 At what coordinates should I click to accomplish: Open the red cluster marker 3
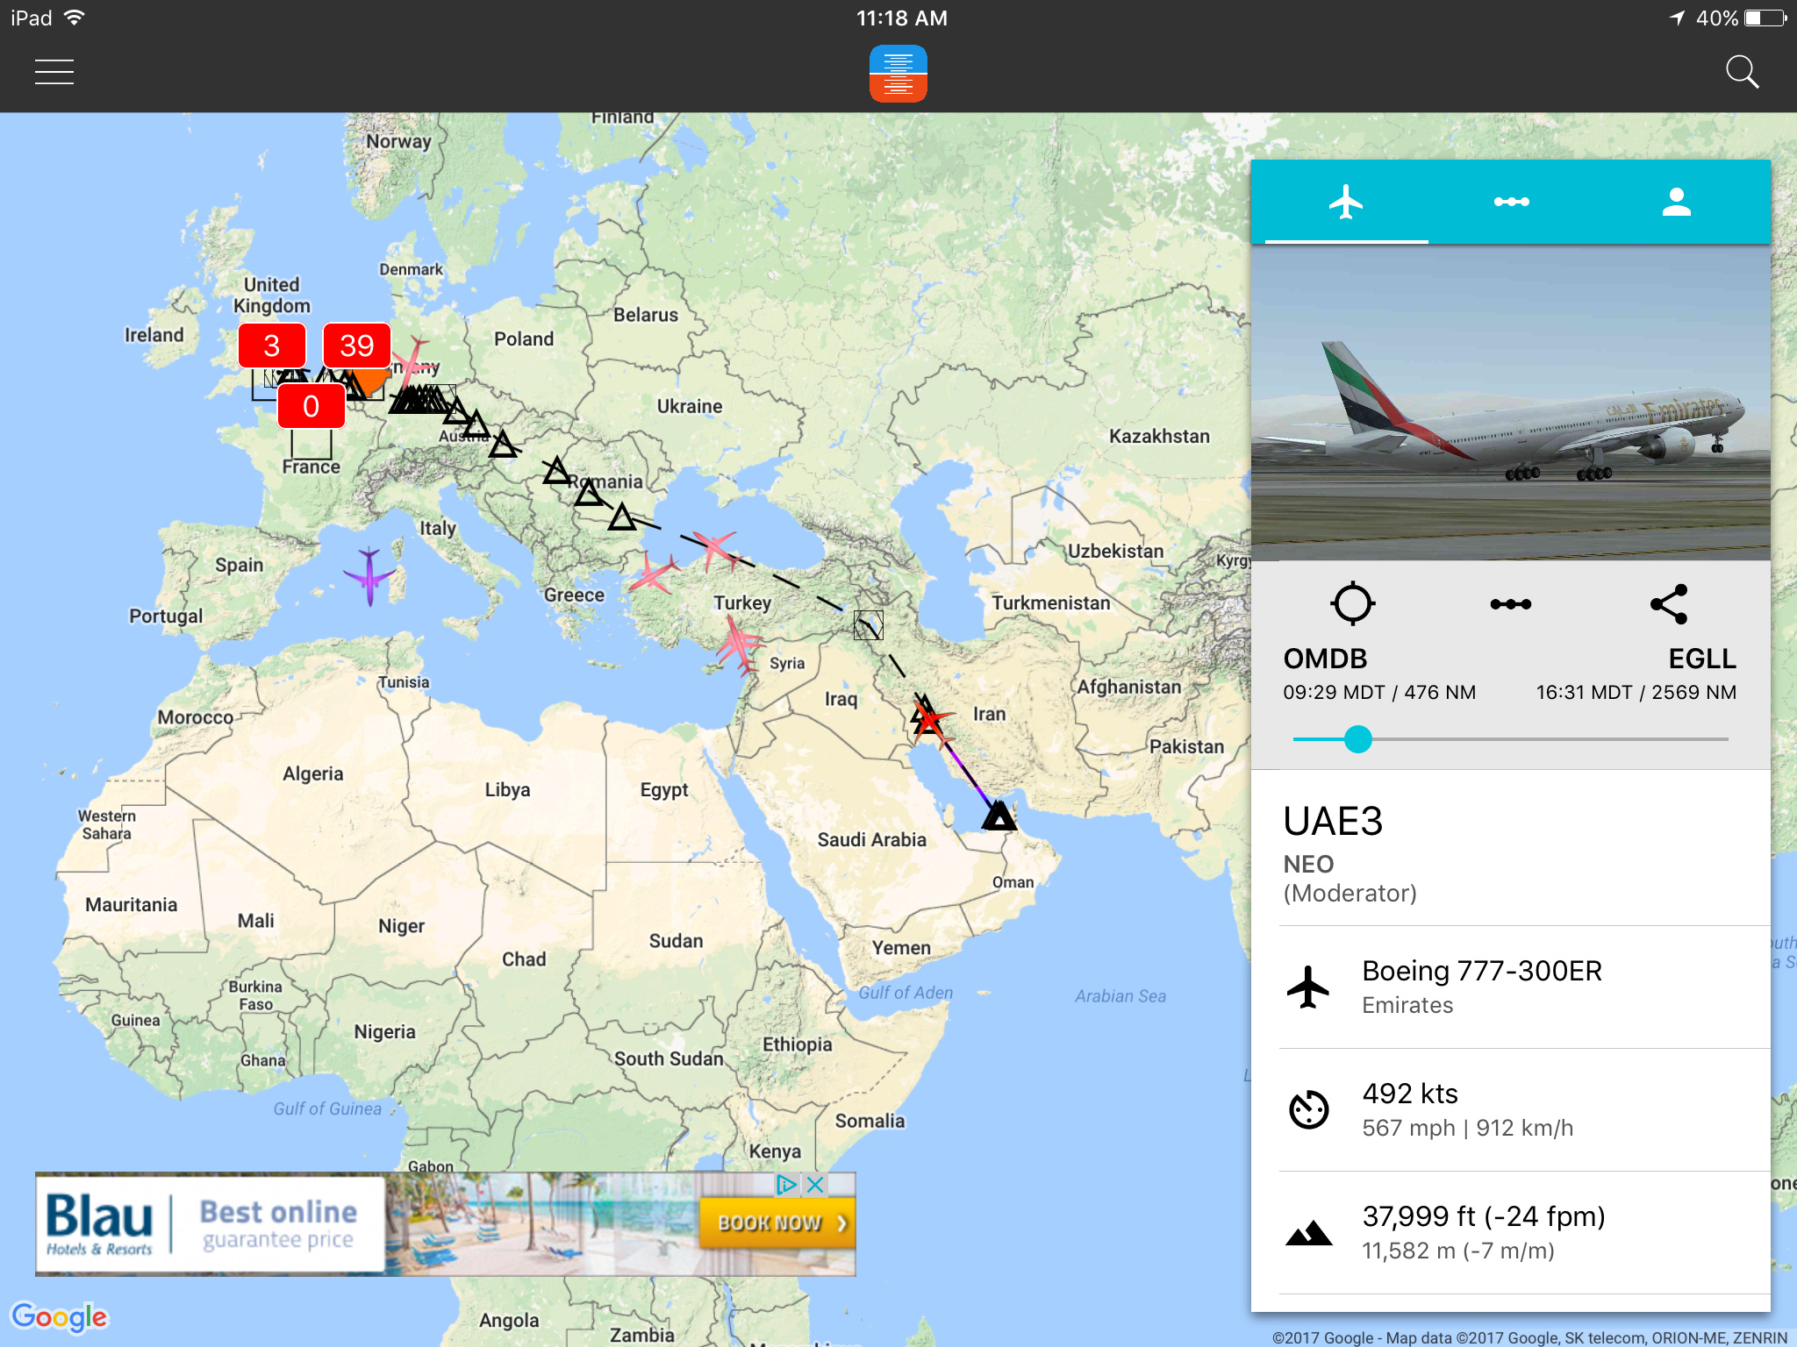pos(272,346)
